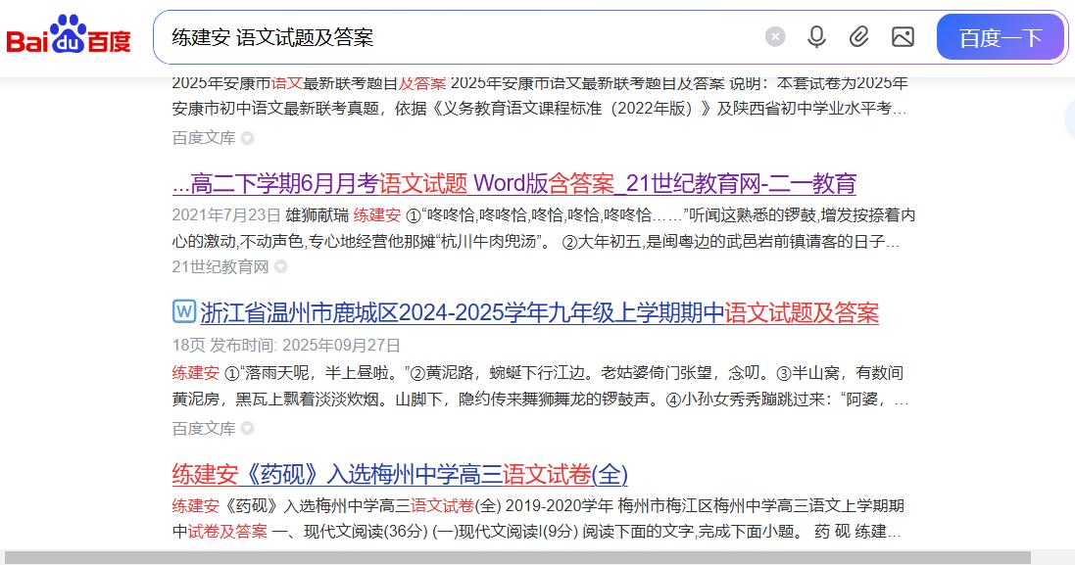Image resolution: width=1075 pixels, height=565 pixels.
Task: Open 高二下学期6月月考语文试题 Word版 result
Action: pyautogui.click(x=513, y=183)
